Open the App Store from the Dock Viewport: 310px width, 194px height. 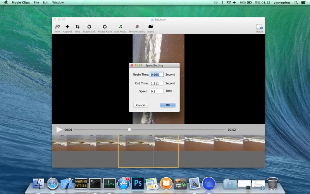124,184
